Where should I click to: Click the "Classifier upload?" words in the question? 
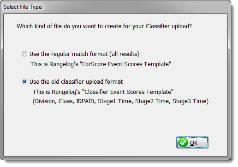169,26
